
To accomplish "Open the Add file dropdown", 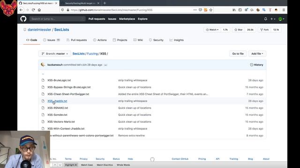I will pos(257,54).
